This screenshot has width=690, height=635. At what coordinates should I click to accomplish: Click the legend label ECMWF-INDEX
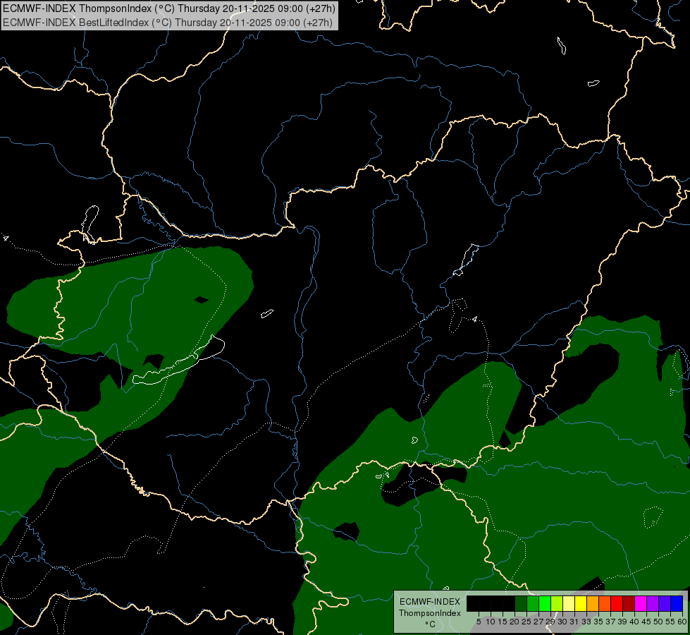click(430, 602)
